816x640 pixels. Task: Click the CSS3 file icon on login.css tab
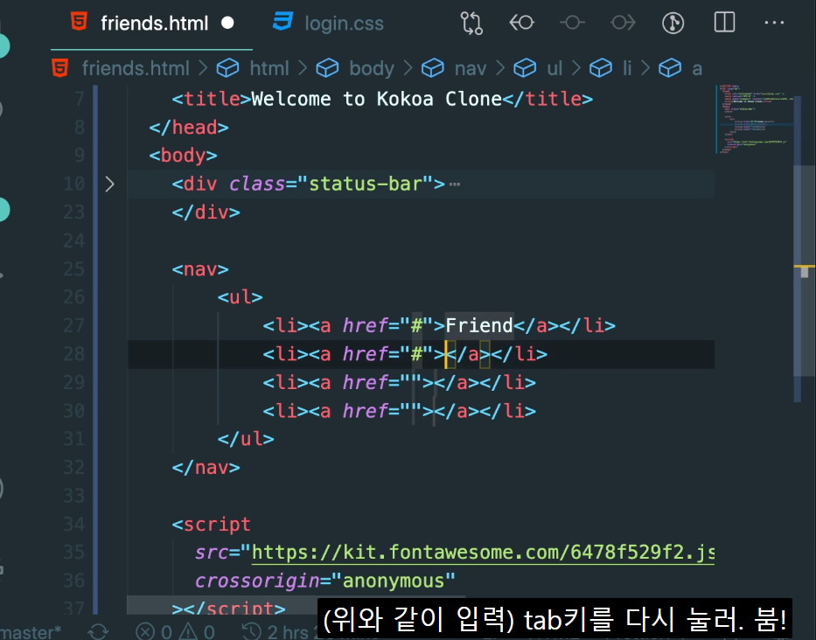click(x=283, y=21)
